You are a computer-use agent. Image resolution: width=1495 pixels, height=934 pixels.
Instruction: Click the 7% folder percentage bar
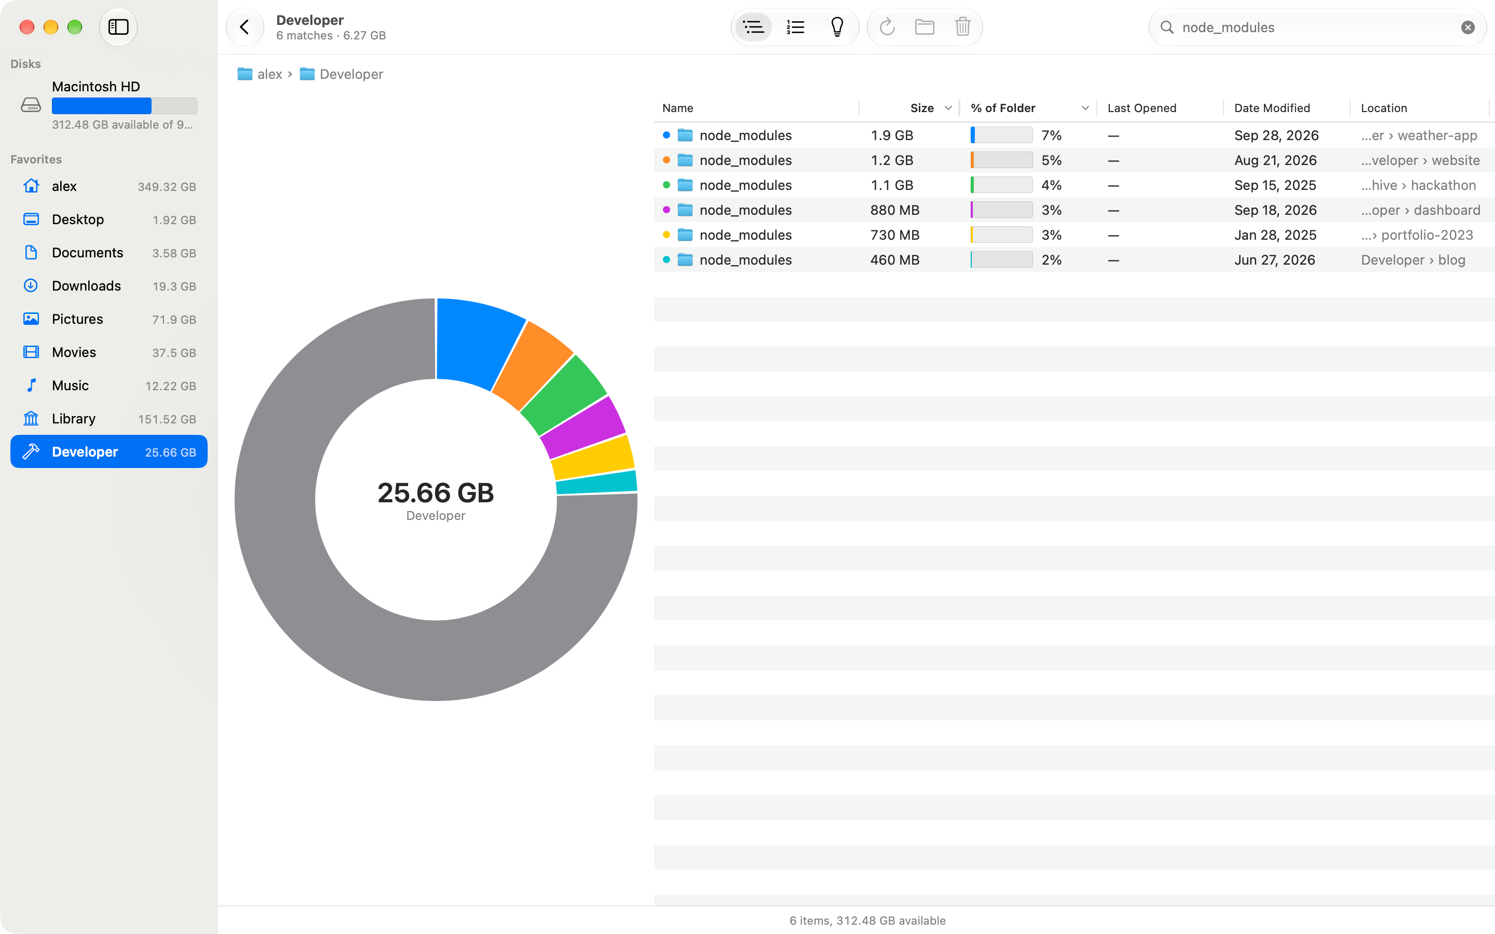pyautogui.click(x=1001, y=135)
